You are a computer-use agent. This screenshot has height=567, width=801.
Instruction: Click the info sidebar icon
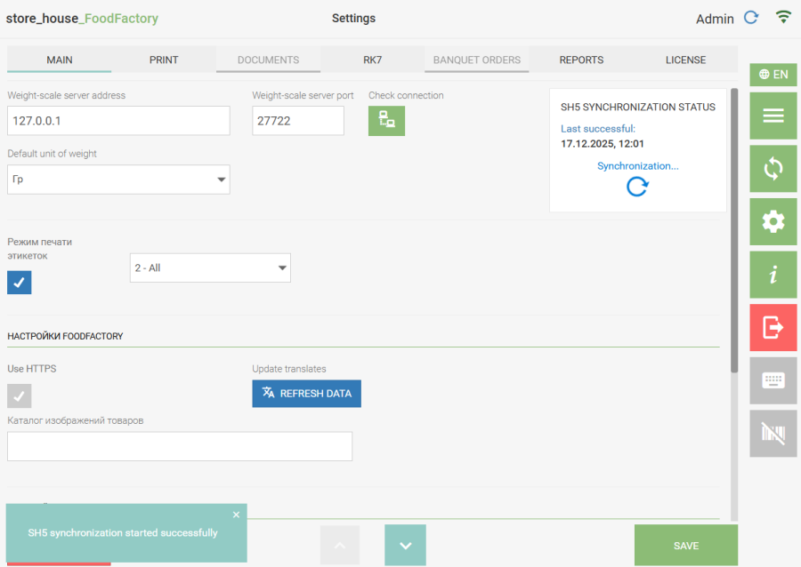(773, 275)
